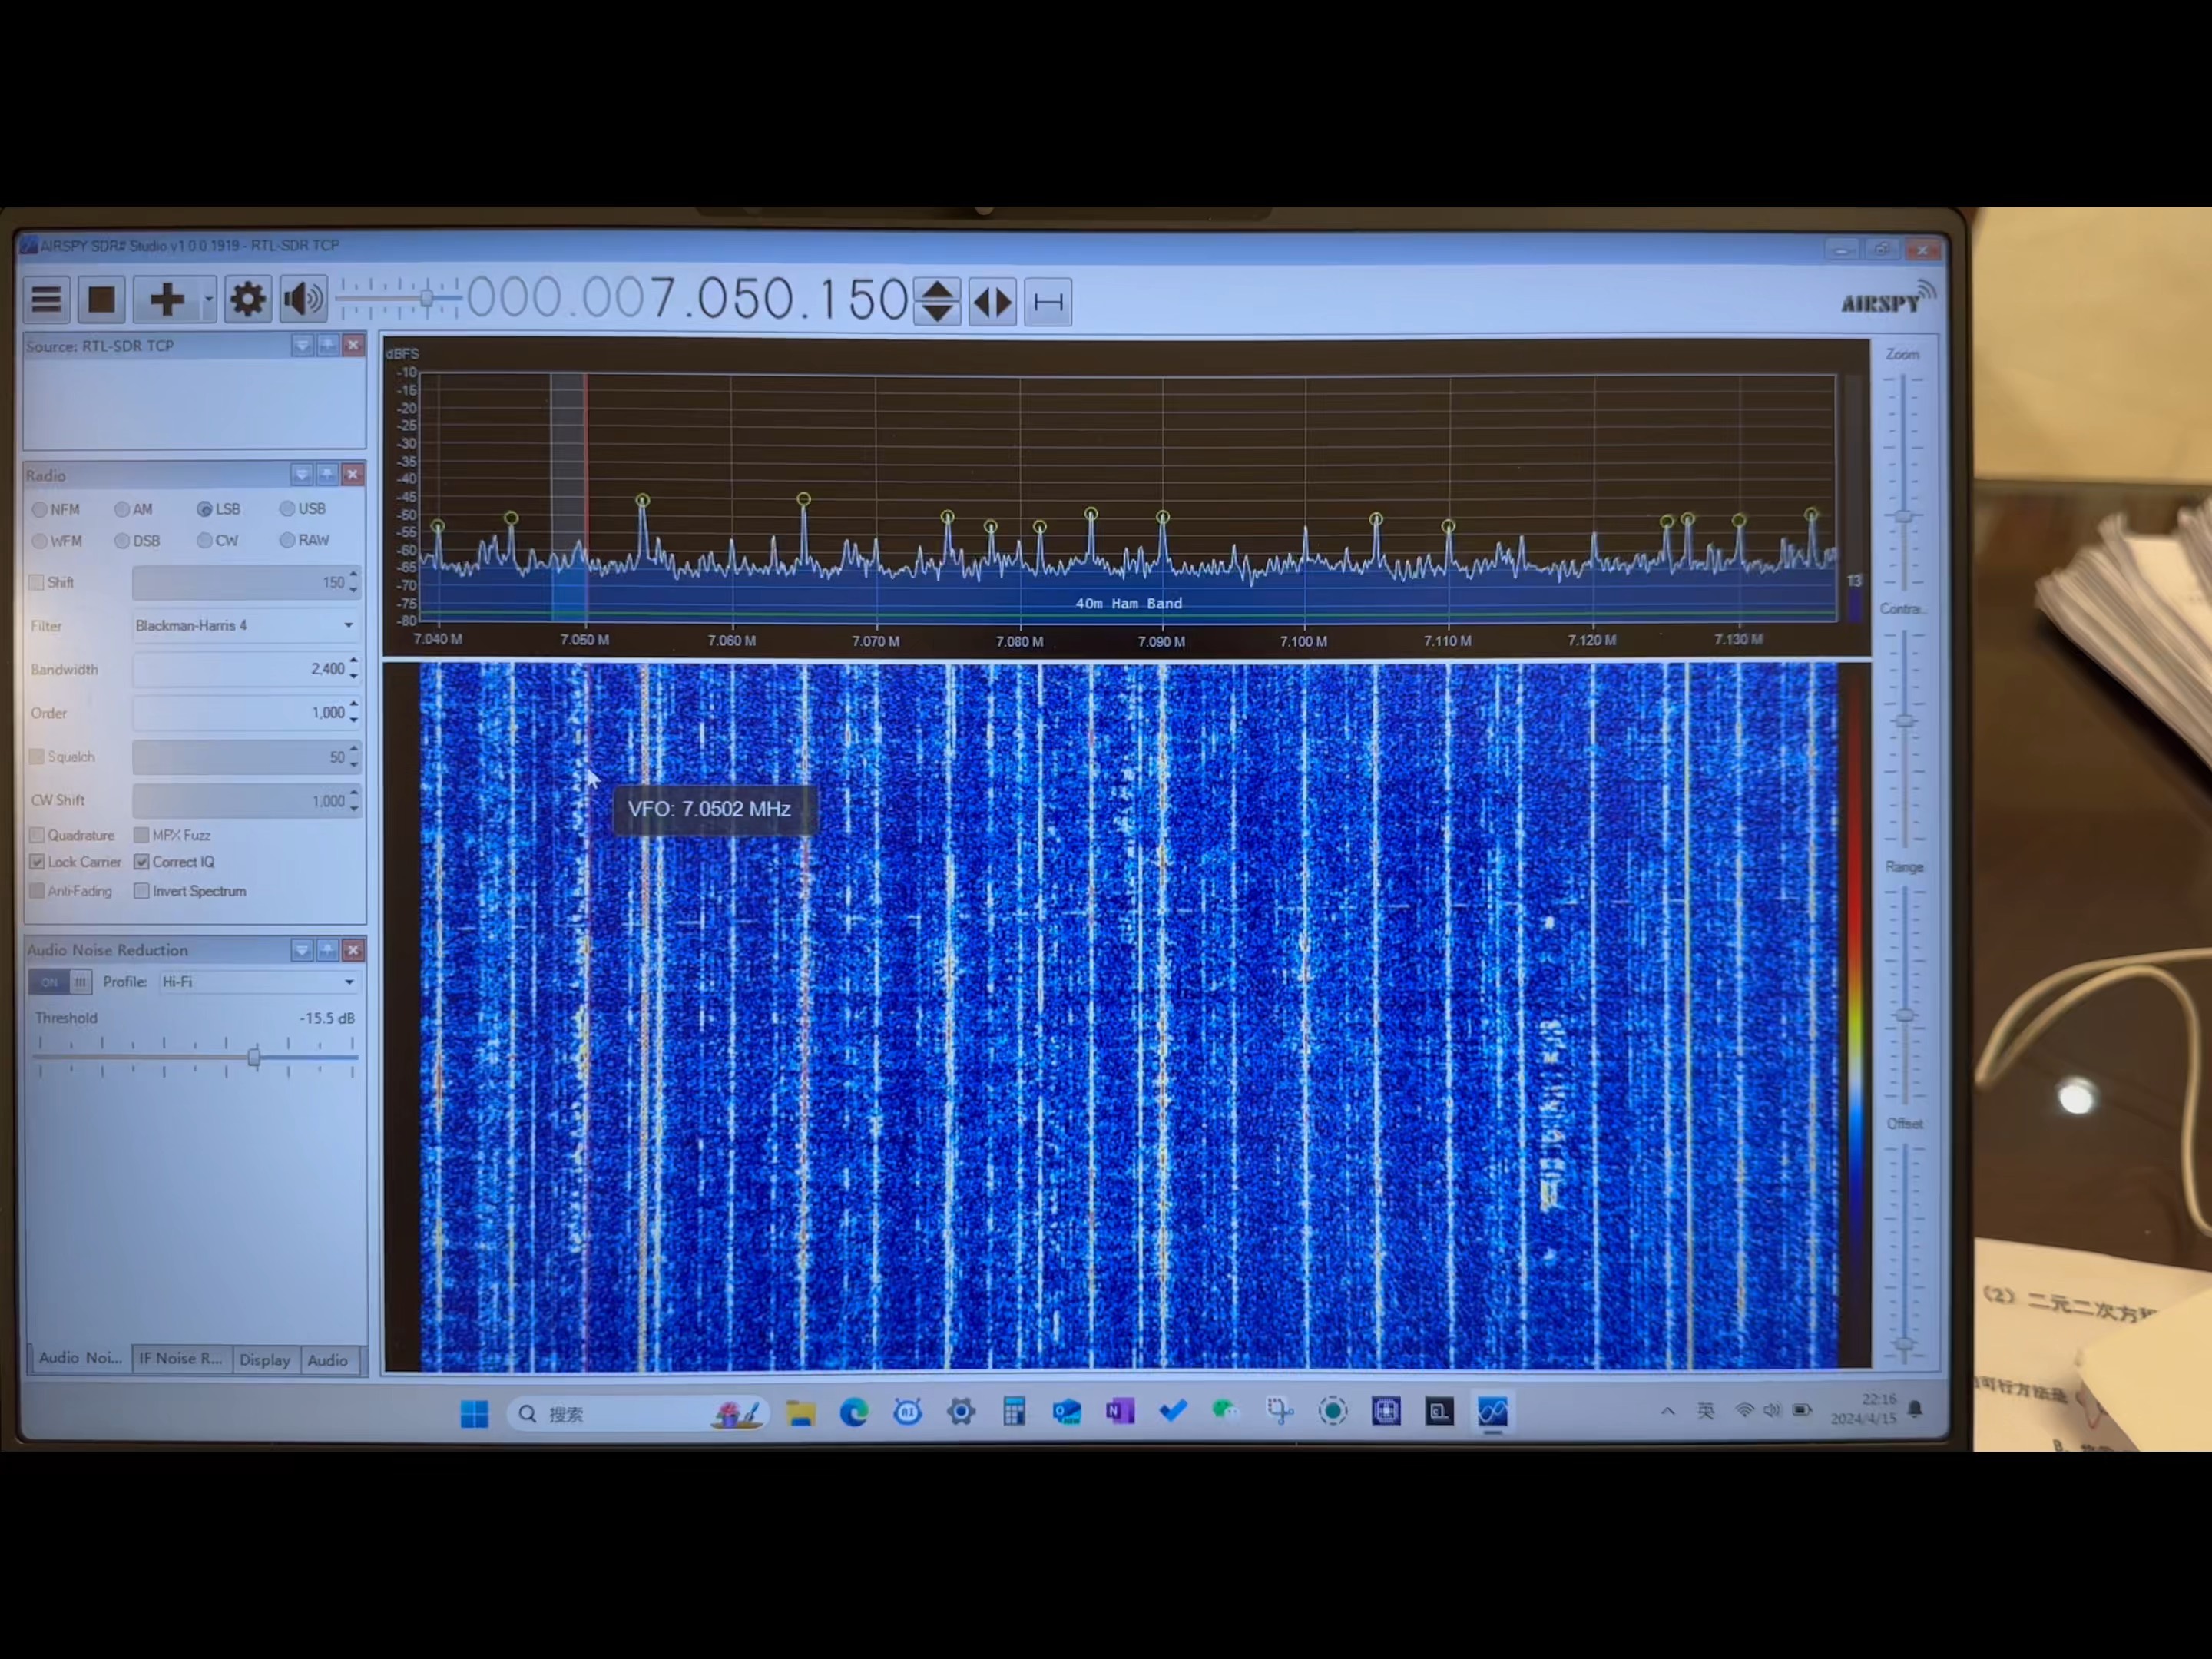Open the Filter Blackman-Harris 4 dropdown

pyautogui.click(x=245, y=626)
